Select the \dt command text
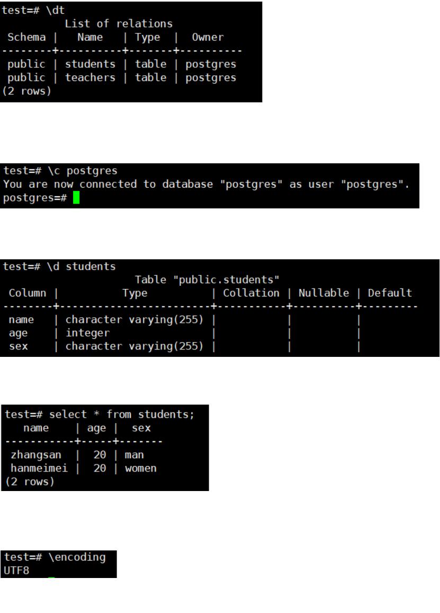440x613 pixels. (55, 10)
